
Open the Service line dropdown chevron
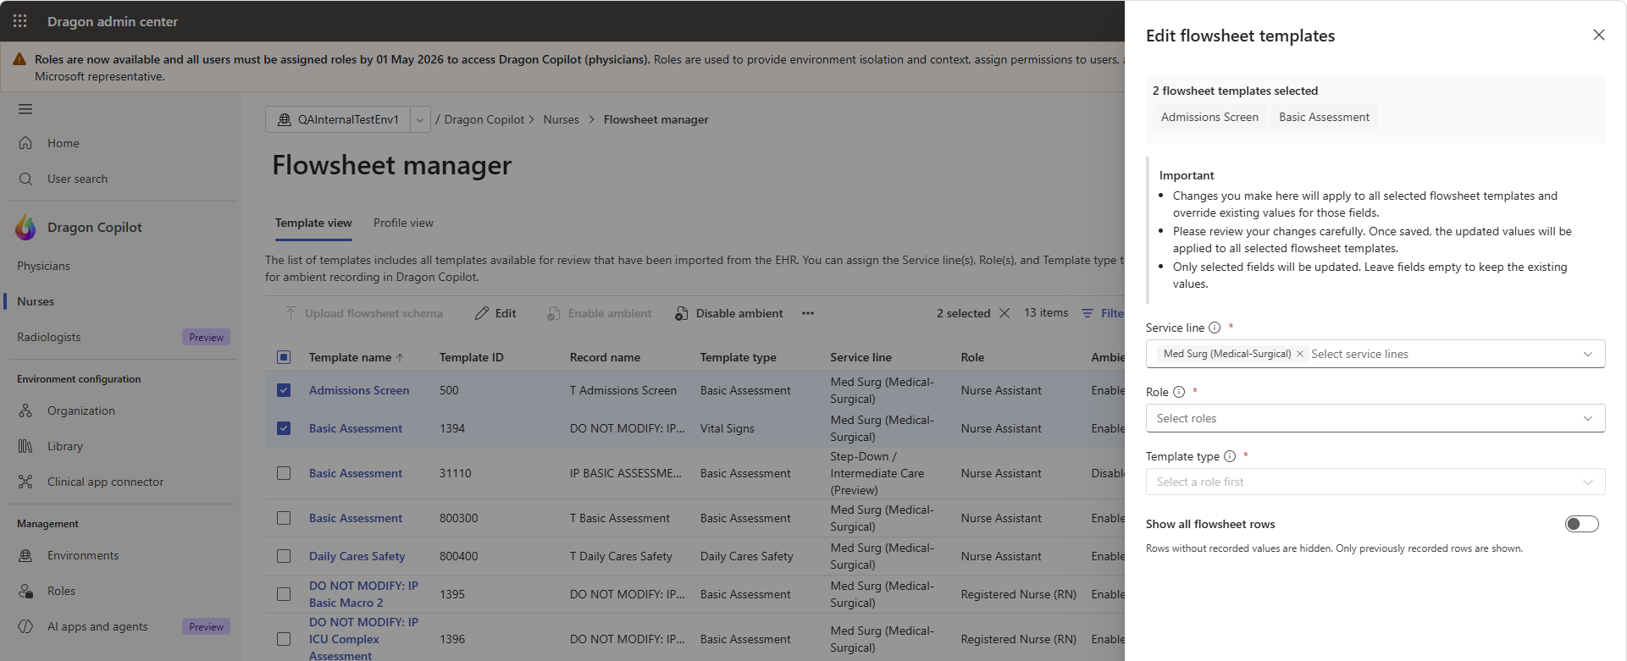click(1588, 354)
